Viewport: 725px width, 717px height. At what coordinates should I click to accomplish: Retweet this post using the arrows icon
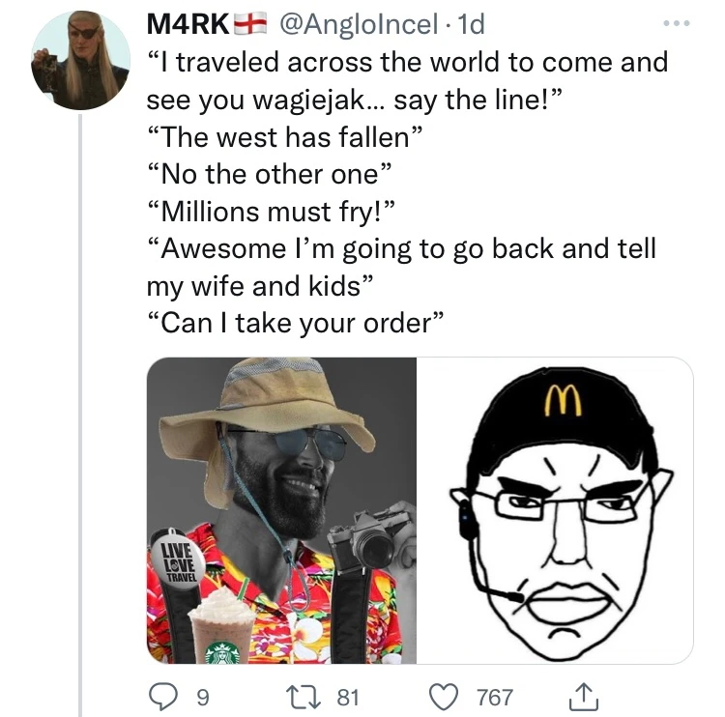tap(303, 697)
